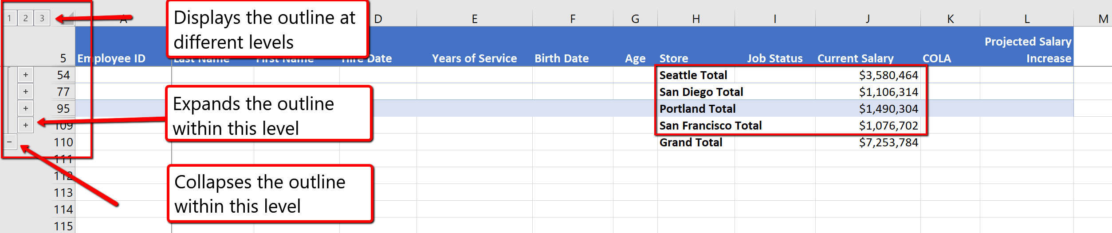The image size is (1112, 233).
Task: Click the Job Status header cell
Action: (775, 46)
